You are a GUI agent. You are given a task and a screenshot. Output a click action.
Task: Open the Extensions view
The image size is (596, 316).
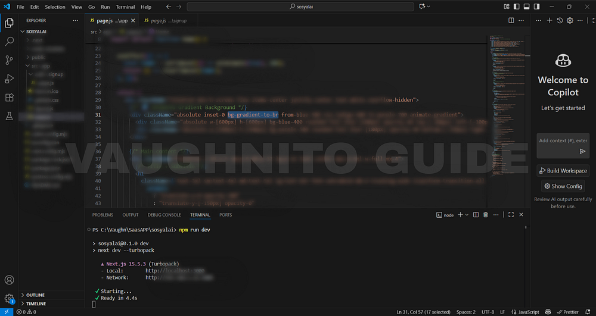click(x=9, y=97)
